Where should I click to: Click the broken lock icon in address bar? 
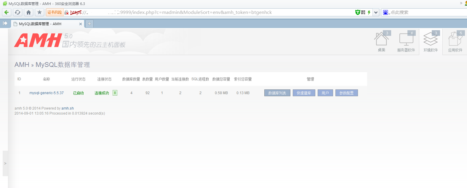tap(67, 12)
